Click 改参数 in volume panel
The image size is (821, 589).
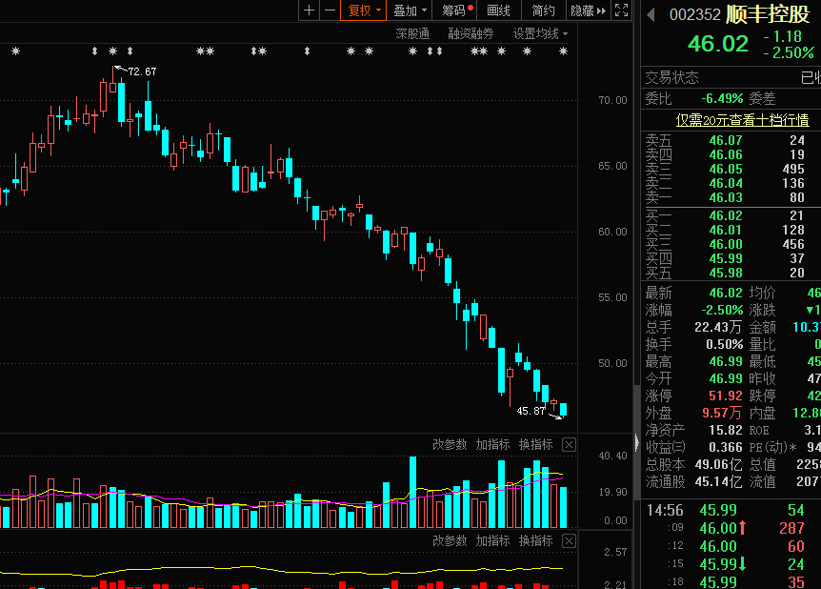point(450,444)
